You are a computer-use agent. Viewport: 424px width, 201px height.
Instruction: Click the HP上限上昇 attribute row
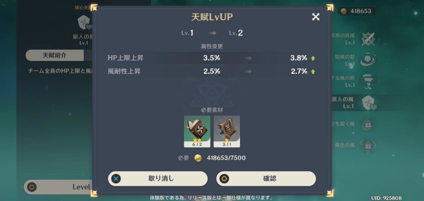pos(212,58)
